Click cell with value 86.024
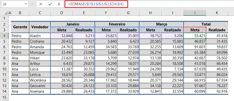This screenshot has height=101, width=234. [217, 75]
